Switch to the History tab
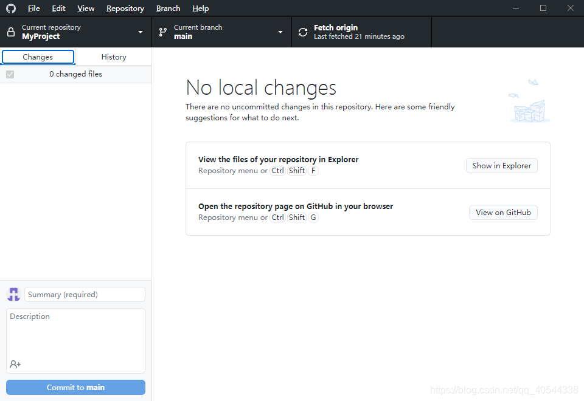 pyautogui.click(x=114, y=57)
